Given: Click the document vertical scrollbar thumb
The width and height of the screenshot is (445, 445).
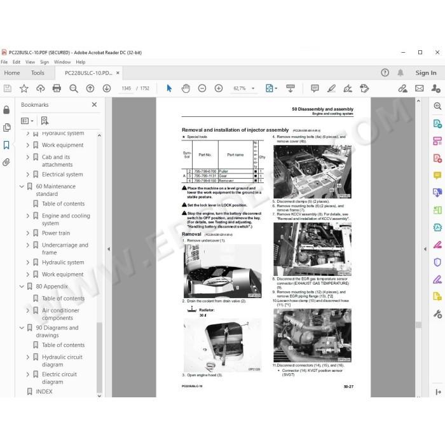Looking at the screenshot, I should (x=418, y=325).
